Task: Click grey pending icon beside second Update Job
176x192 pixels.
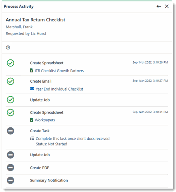Action: [x=11, y=155]
